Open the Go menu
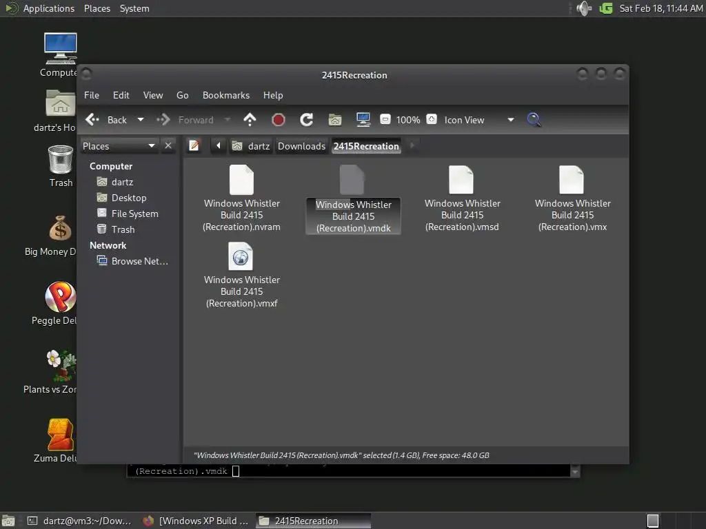 tap(182, 95)
